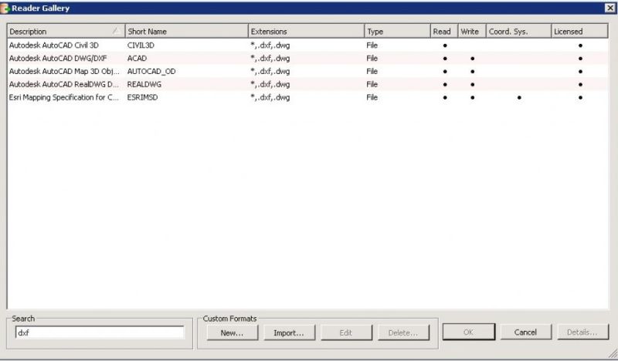This screenshot has height=361, width=618.
Task: Close the Reader Gallery window
Action: point(610,8)
